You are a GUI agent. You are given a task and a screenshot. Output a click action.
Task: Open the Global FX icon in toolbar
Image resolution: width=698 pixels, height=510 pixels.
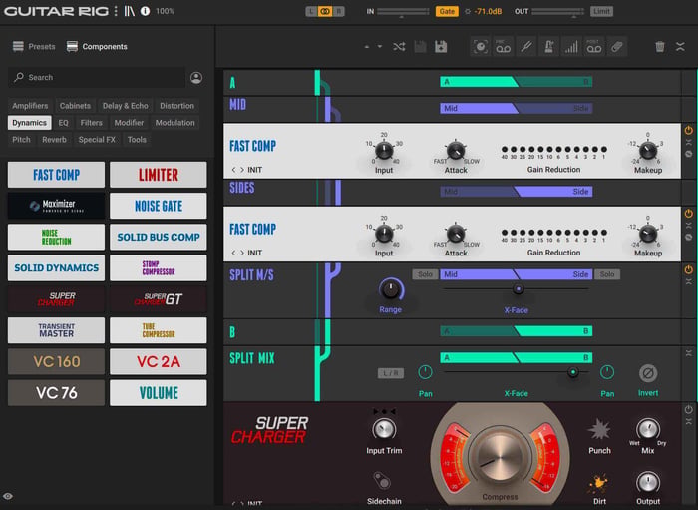(x=616, y=46)
